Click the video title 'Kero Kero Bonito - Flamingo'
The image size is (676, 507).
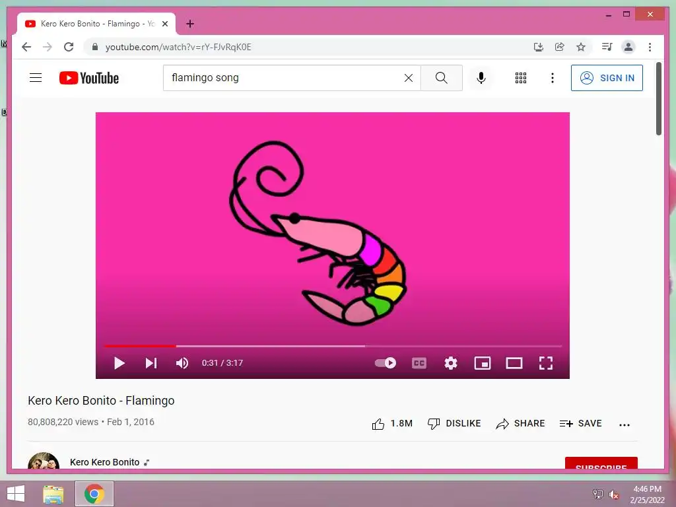coord(101,401)
